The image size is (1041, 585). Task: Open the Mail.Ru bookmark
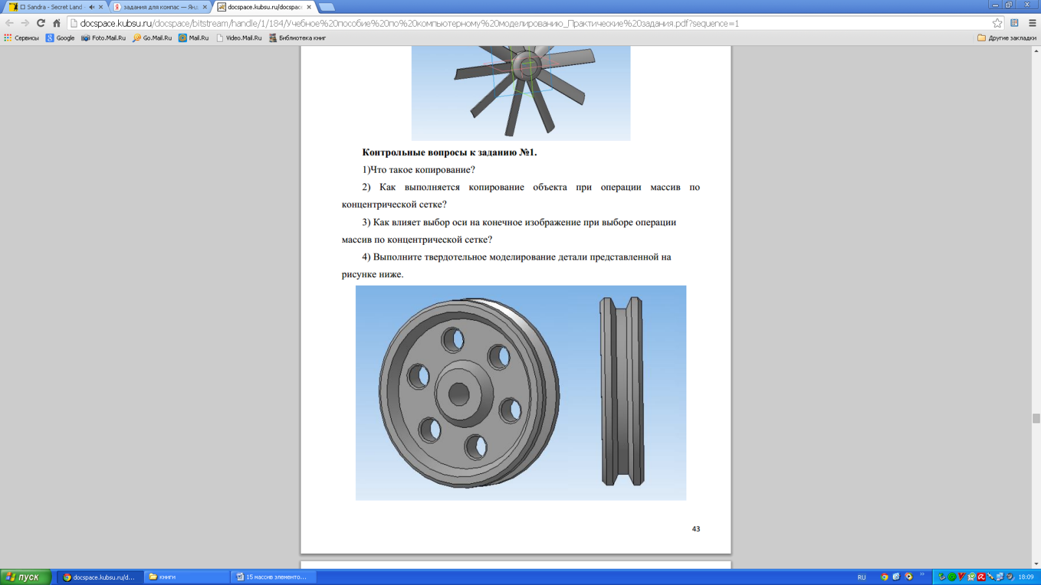point(194,38)
